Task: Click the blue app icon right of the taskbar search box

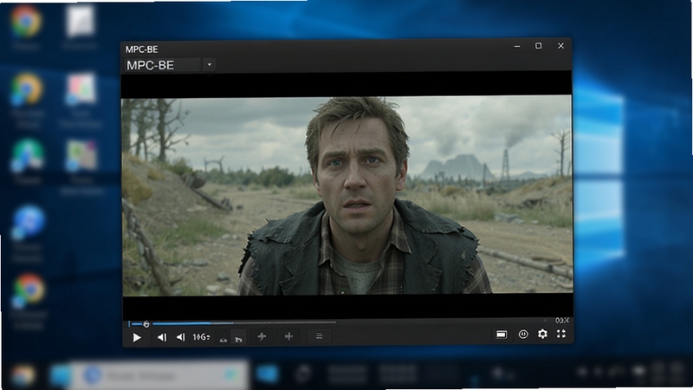Action: coord(268,374)
